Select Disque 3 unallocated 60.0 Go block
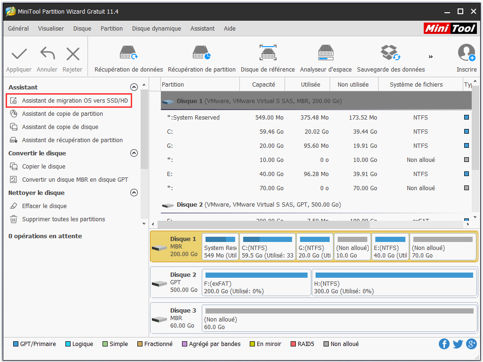Viewport: 483px width, 362px height. coord(339,319)
